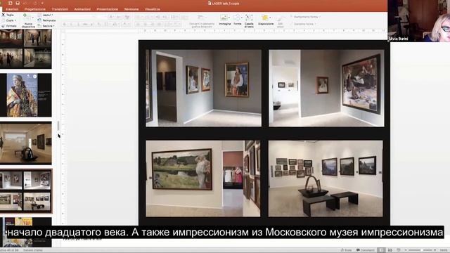This screenshot has width=450, height=253.
Task: Click the Disposizione arrange icon
Action: [x=264, y=18]
